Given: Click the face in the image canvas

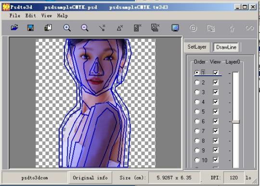Looking at the screenshot, I should click(x=97, y=66).
